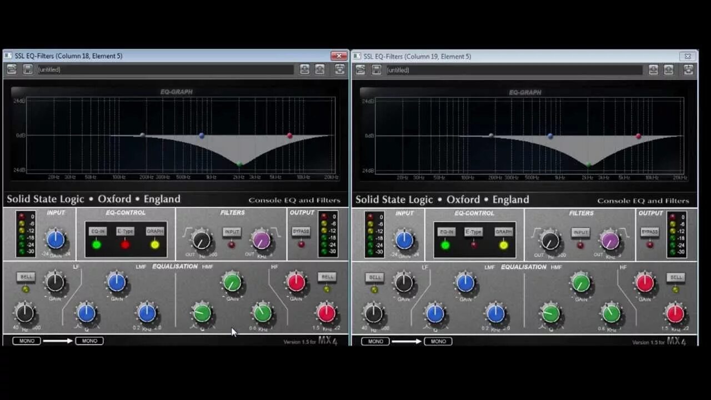Click rightmost toolbar icon in Column 18 window

pos(339,69)
